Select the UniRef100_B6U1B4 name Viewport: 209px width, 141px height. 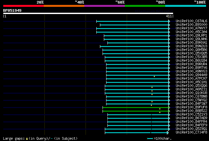pos(191,60)
